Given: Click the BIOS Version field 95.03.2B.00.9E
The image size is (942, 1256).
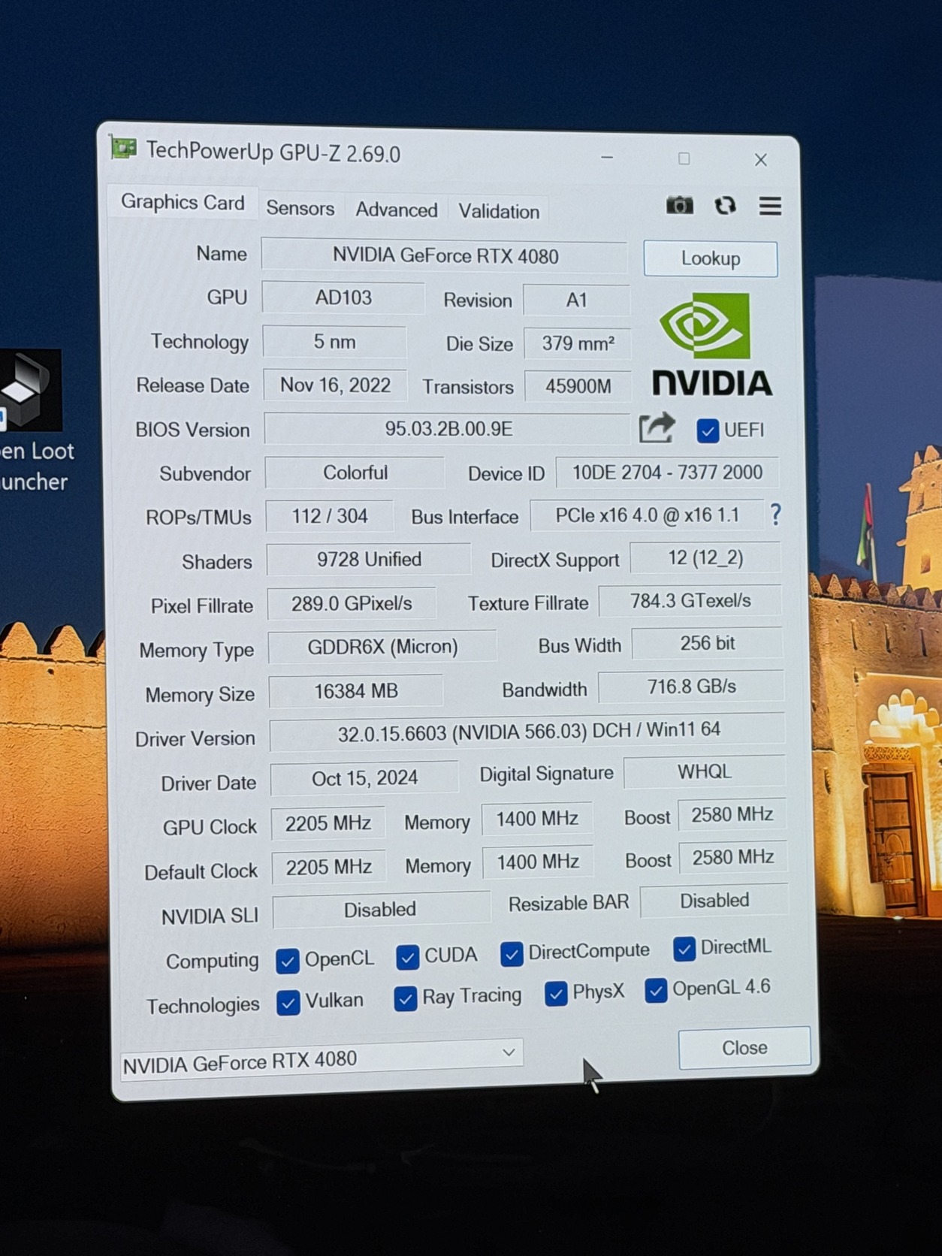Looking at the screenshot, I should tap(448, 429).
